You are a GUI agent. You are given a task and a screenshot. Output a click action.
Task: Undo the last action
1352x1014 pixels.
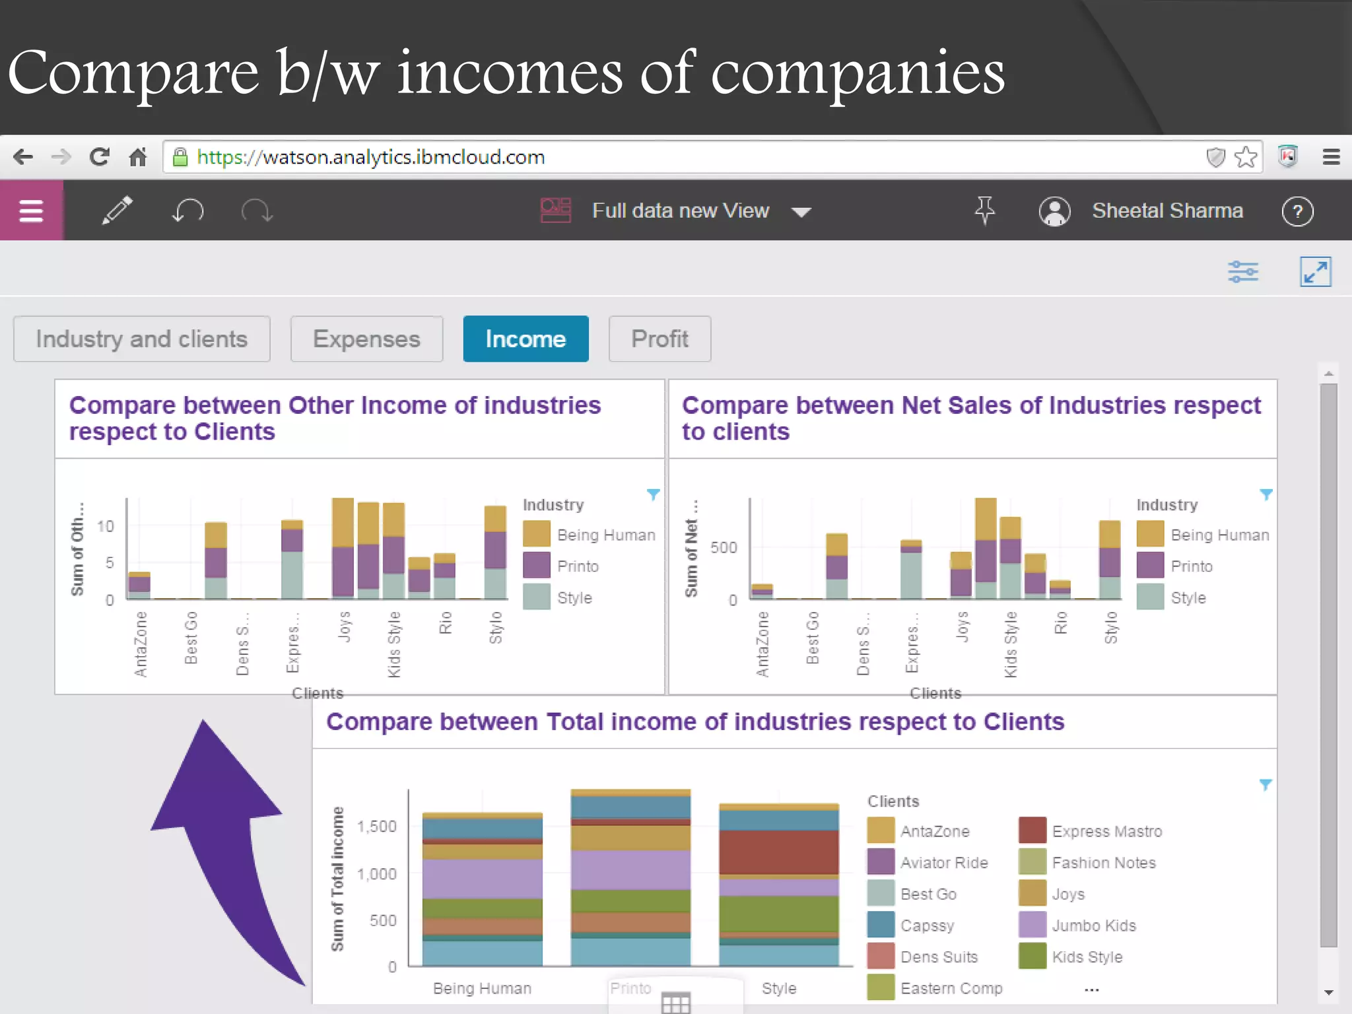[188, 211]
